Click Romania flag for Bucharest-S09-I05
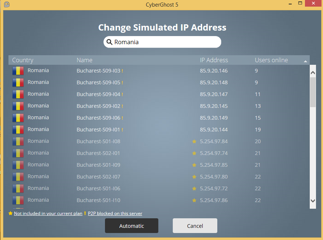This screenshot has height=240, width=323. [x=18, y=82]
